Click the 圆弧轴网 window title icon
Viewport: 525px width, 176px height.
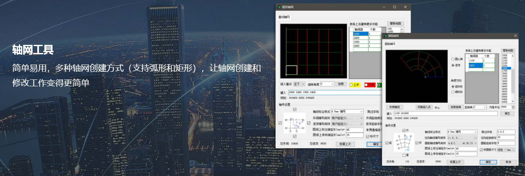click(x=386, y=36)
